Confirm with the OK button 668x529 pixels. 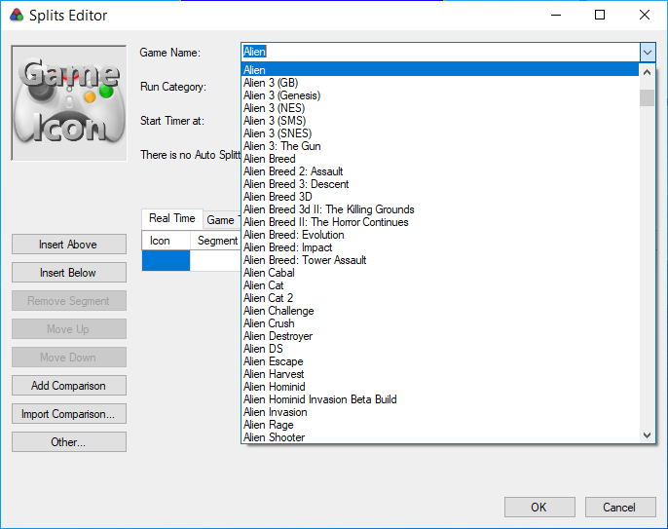[x=539, y=507]
